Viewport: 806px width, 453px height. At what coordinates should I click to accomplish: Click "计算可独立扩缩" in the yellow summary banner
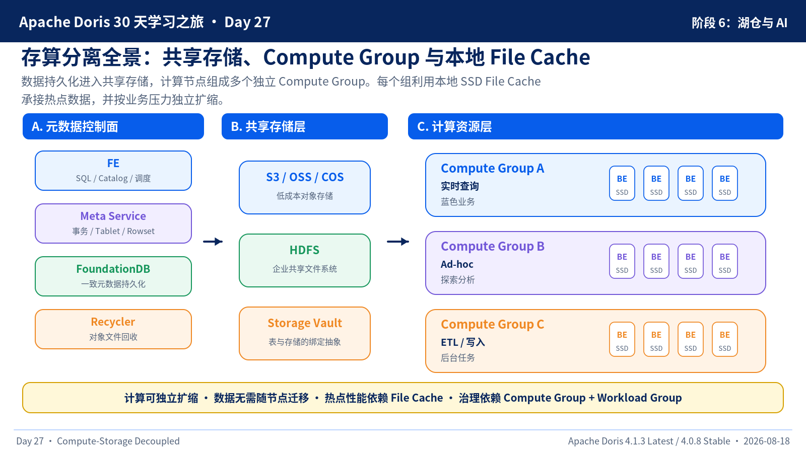161,398
